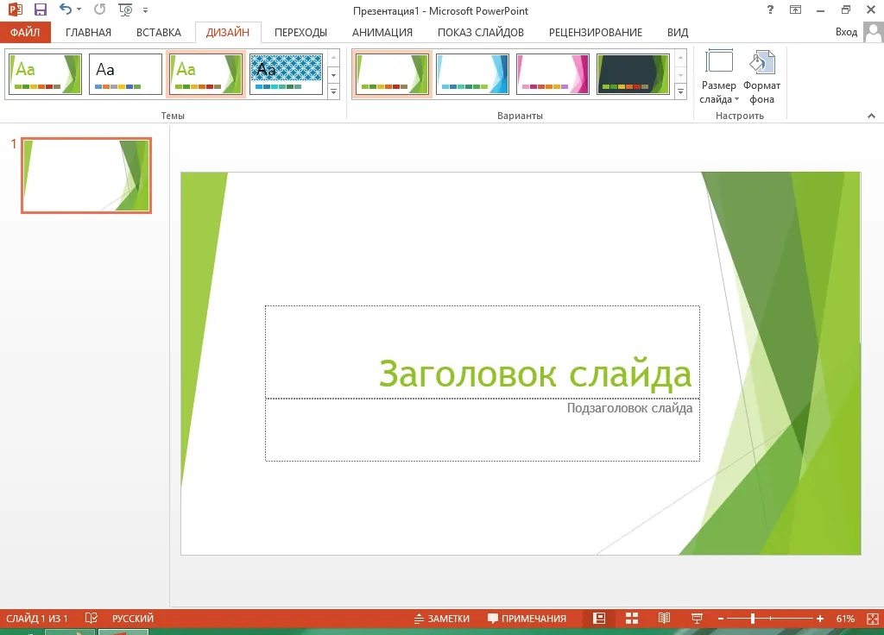Click the Вход sign-in link

[846, 32]
